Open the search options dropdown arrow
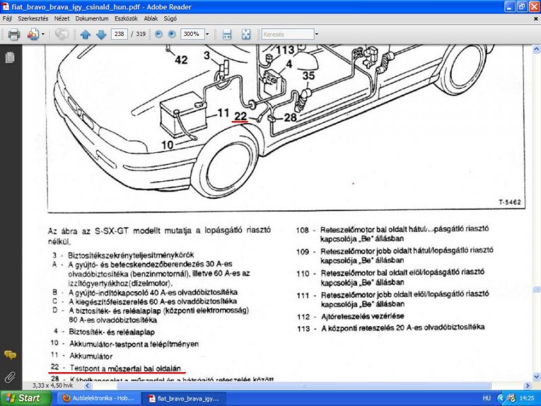The height and width of the screenshot is (406, 541). [316, 35]
